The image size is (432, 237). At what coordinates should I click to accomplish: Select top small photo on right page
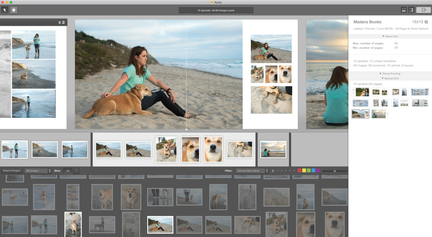(x=271, y=49)
